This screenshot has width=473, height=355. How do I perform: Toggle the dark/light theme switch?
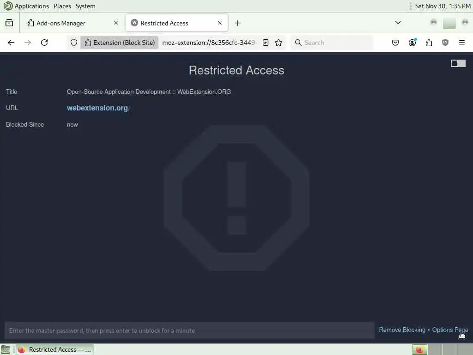tap(458, 63)
